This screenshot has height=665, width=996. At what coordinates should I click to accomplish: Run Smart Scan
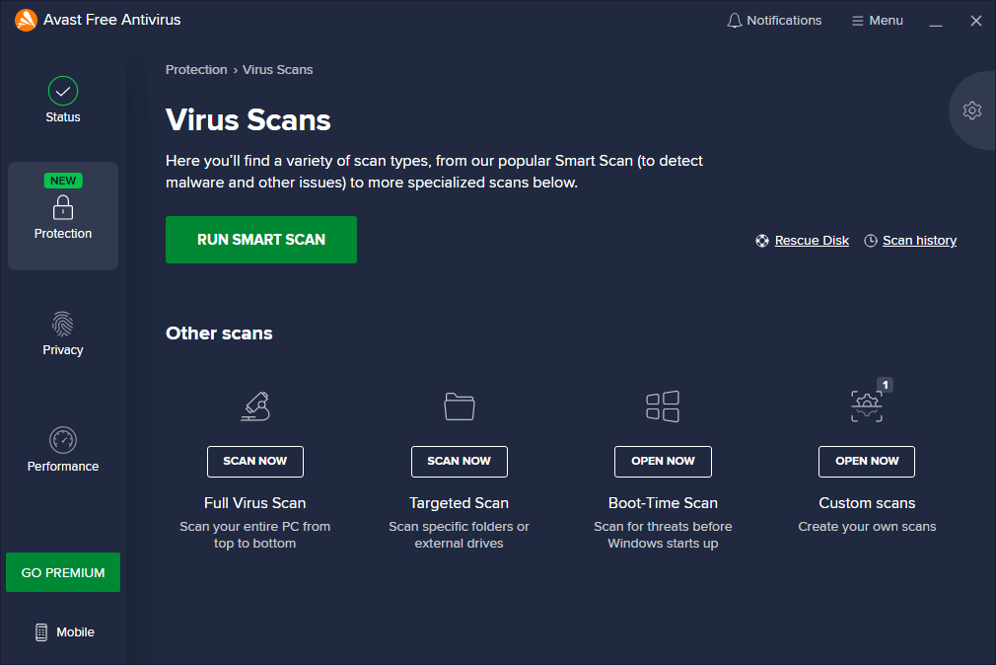point(260,240)
